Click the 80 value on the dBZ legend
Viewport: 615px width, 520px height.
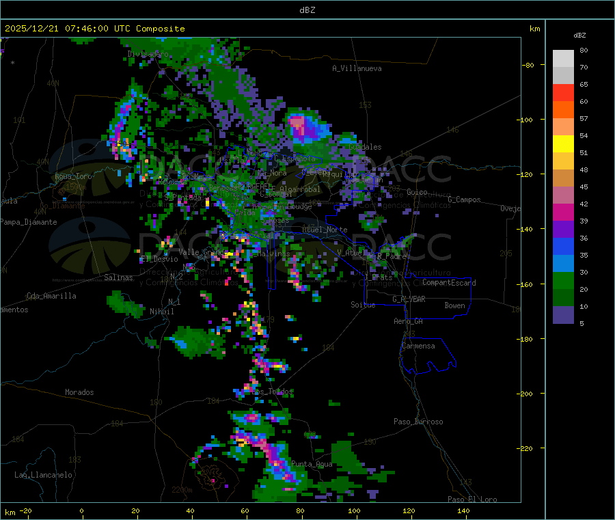click(584, 50)
